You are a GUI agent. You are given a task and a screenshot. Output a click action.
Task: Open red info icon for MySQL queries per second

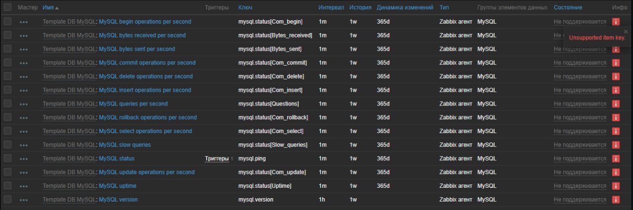coord(616,104)
